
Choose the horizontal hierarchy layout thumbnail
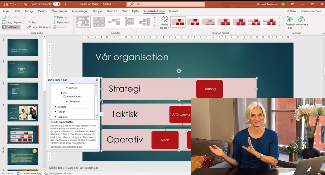[x=114, y=22]
